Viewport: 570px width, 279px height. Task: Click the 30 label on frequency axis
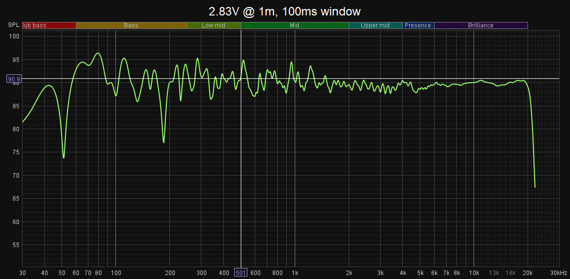(23, 273)
